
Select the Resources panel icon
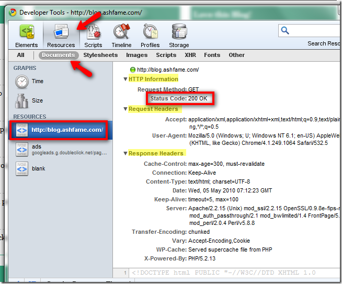(61, 32)
